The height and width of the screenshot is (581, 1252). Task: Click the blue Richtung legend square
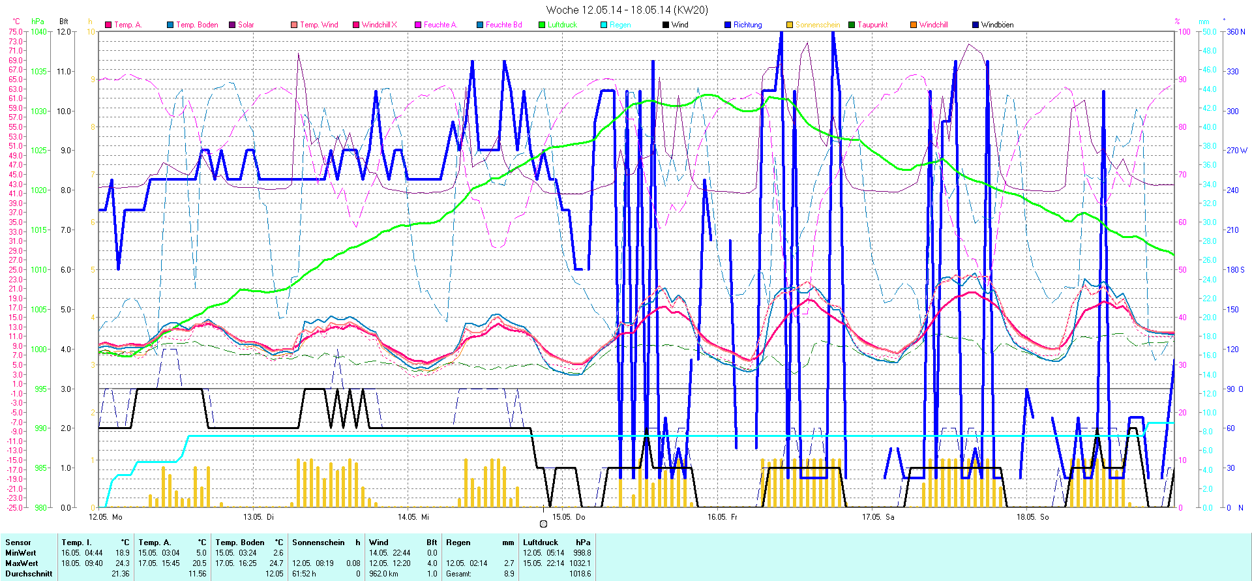click(728, 25)
